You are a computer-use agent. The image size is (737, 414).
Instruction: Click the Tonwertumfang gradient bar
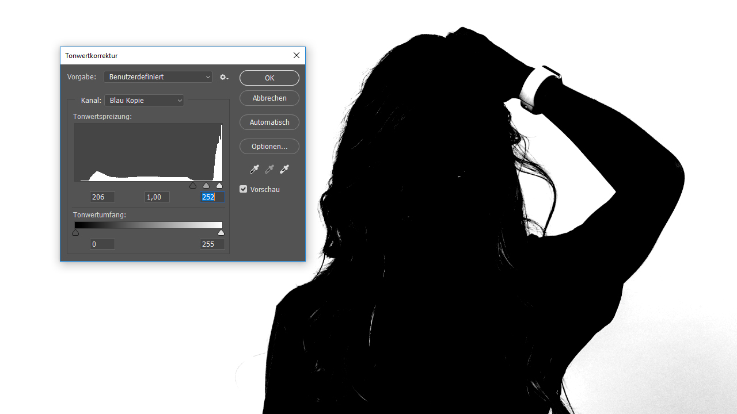pyautogui.click(x=148, y=225)
